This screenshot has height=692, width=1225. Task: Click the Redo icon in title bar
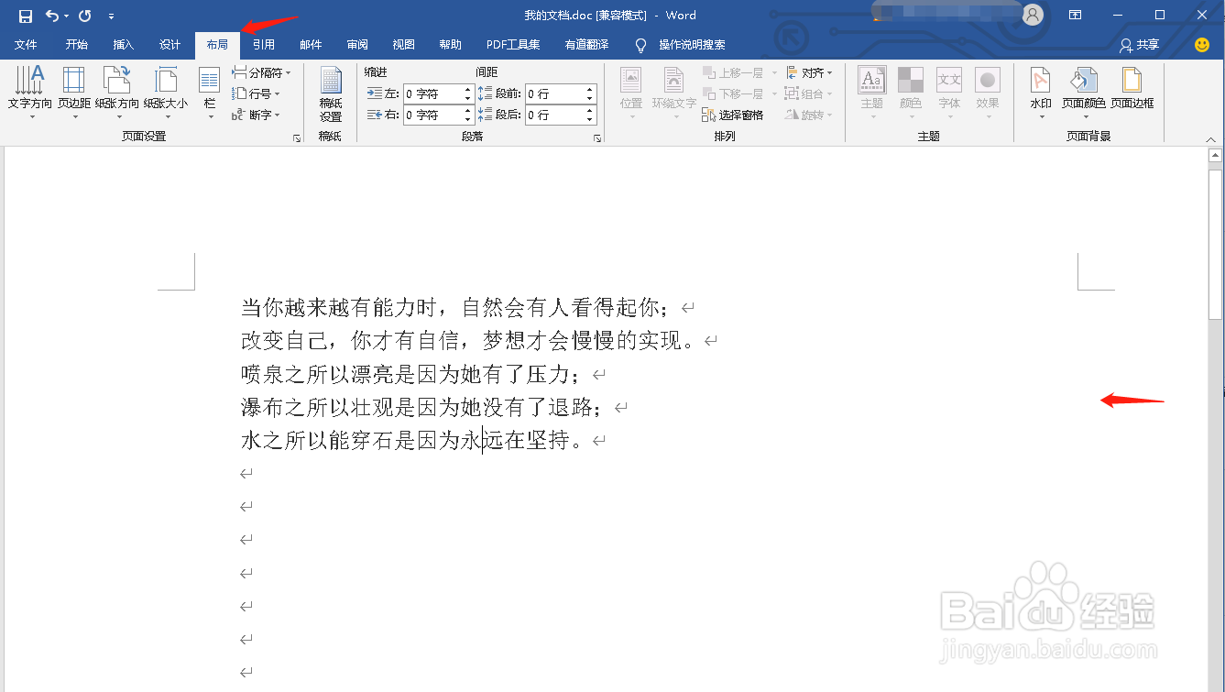(x=85, y=16)
